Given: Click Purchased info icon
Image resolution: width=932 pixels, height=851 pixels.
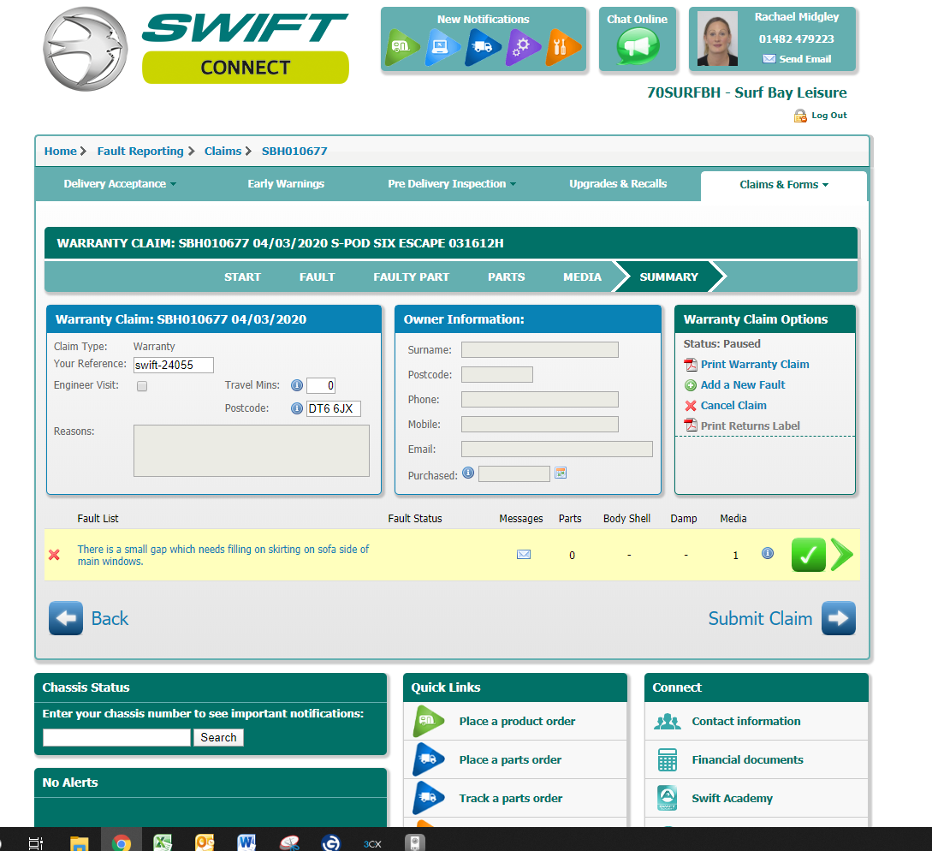Looking at the screenshot, I should (x=468, y=473).
